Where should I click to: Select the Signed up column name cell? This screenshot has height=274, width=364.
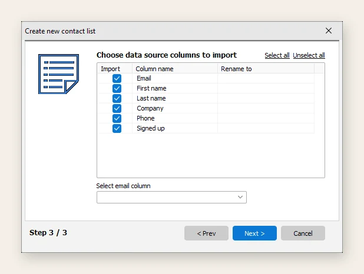[x=175, y=128]
